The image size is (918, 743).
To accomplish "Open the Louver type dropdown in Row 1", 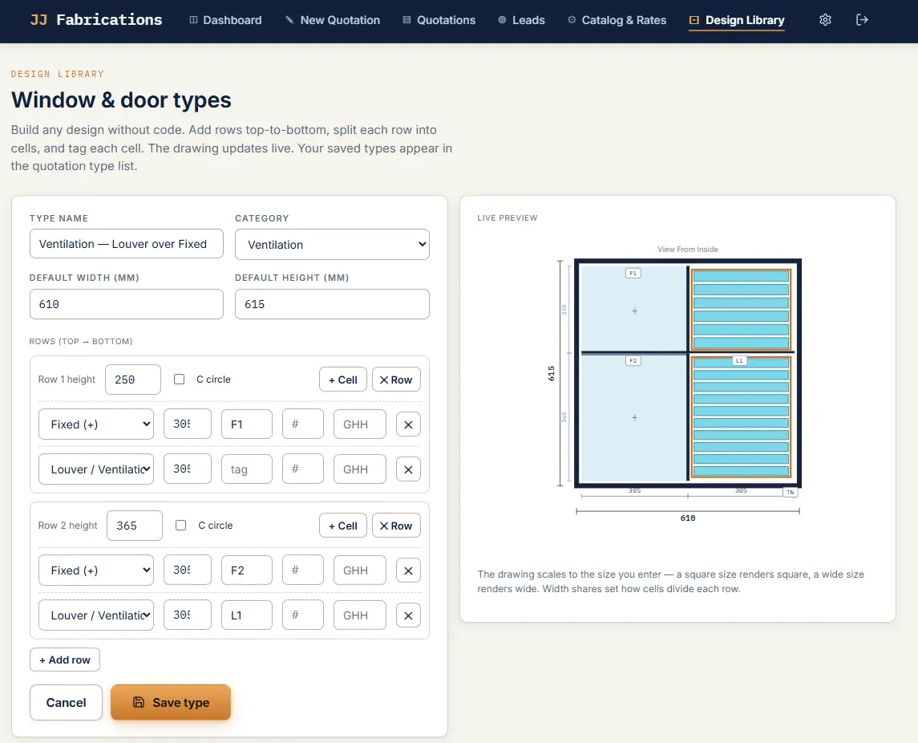I will (96, 469).
